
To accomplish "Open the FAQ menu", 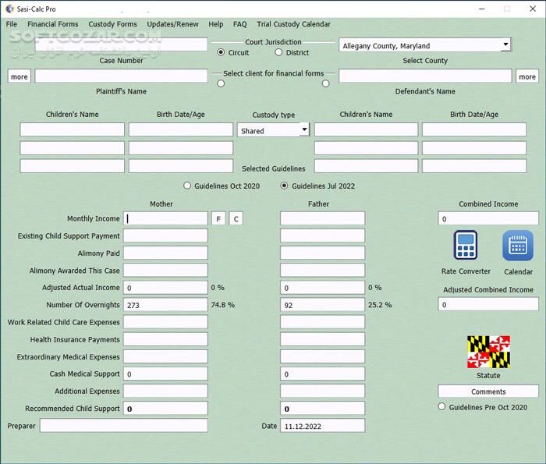I will 240,24.
